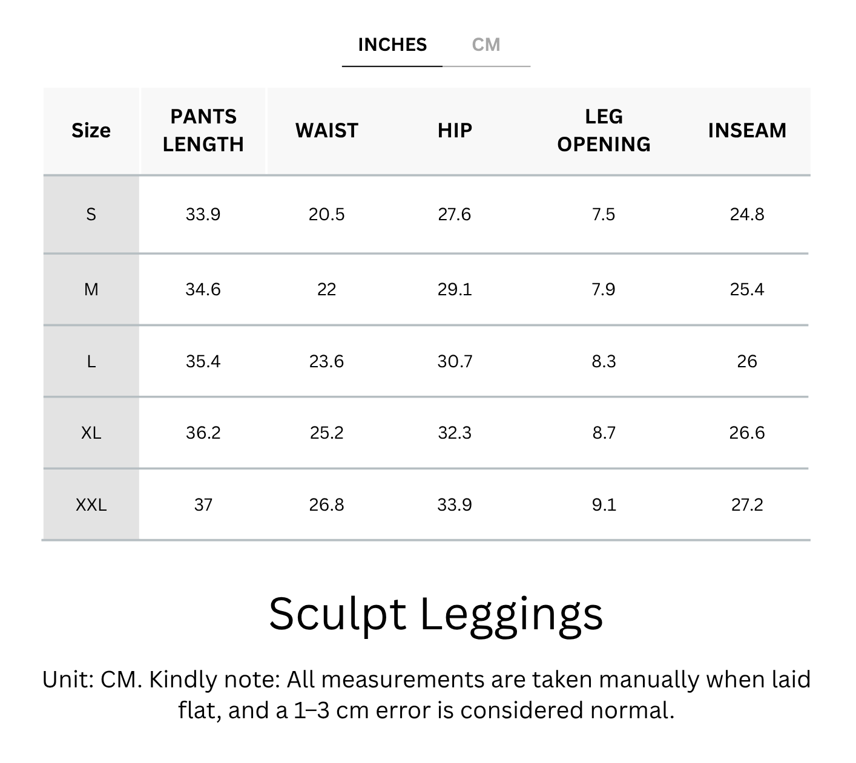Click the Size column header

(x=91, y=131)
